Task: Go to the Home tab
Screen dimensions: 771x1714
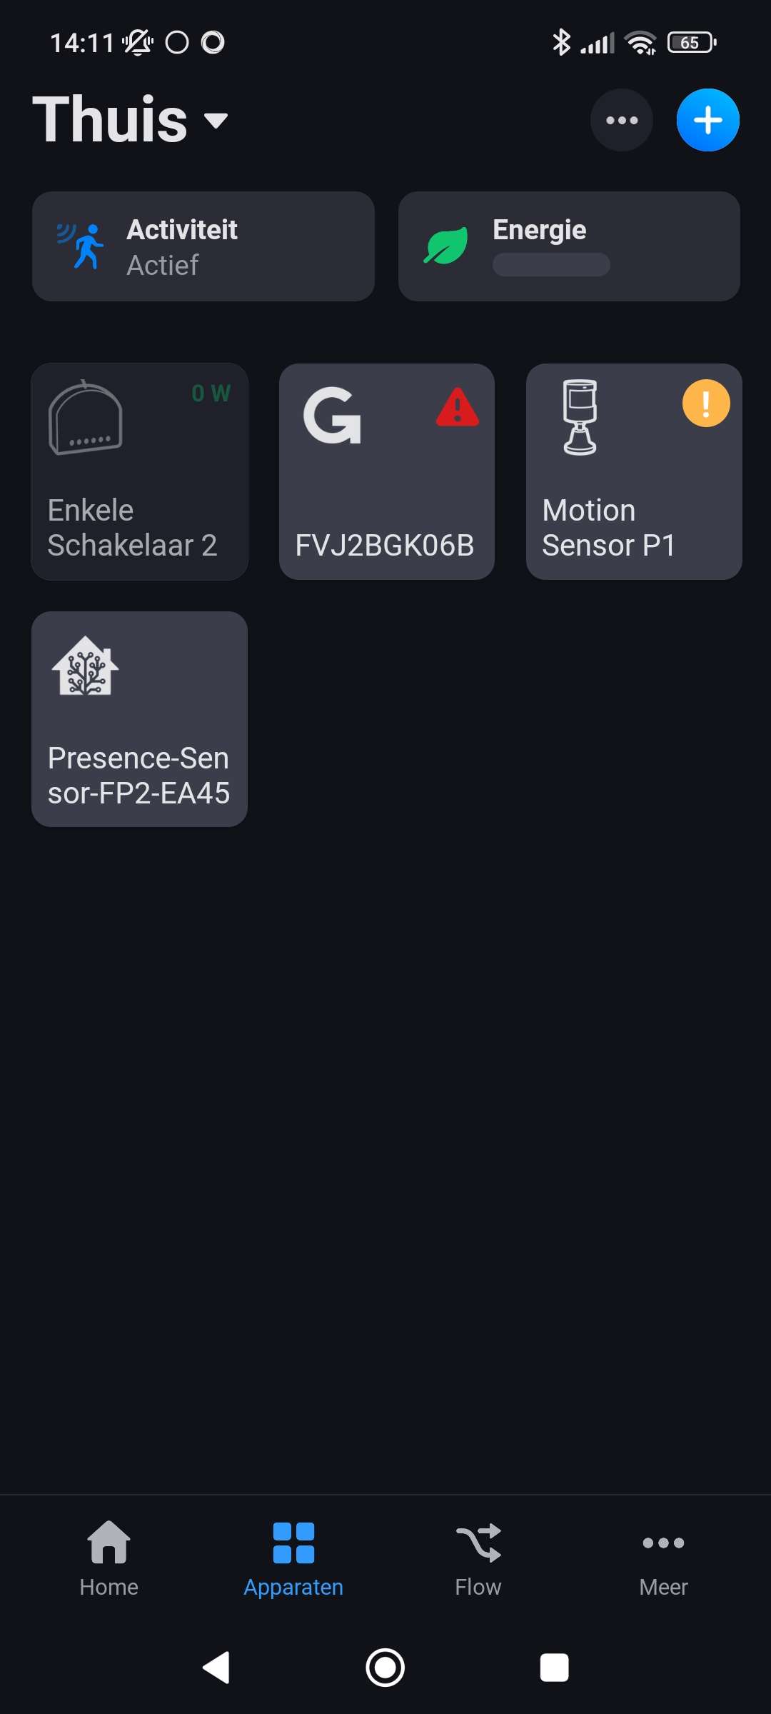Action: [x=109, y=1558]
